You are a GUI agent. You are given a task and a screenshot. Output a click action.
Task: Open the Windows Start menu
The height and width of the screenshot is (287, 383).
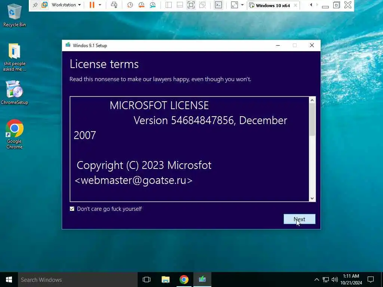(9, 280)
